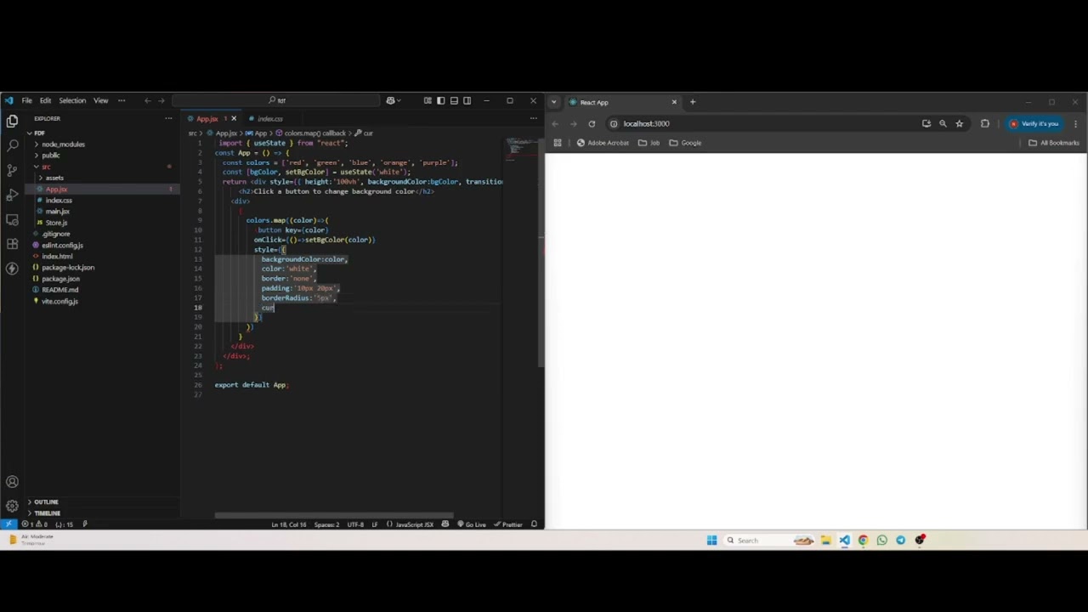
Task: Open the Source Control view
Action: [x=12, y=171]
